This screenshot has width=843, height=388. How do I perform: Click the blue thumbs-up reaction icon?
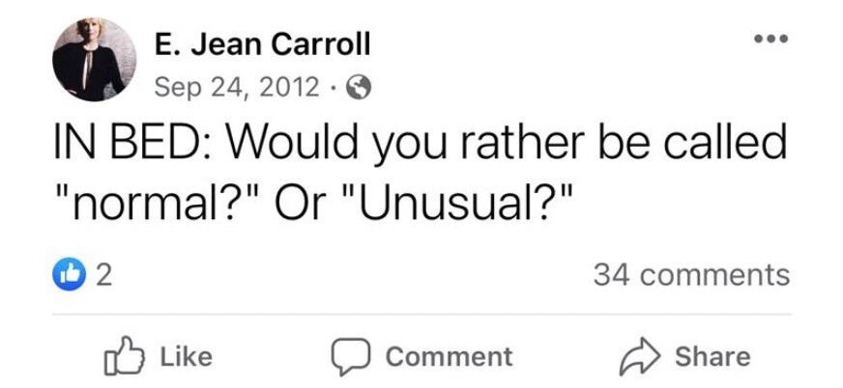click(69, 275)
